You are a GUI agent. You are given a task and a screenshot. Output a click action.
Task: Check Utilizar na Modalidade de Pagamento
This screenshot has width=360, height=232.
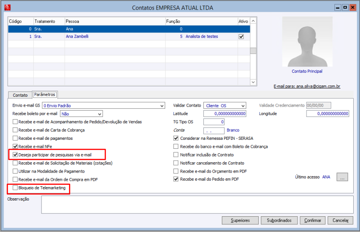click(15, 171)
